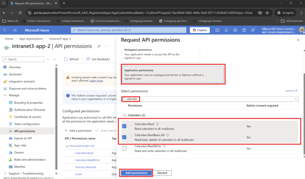This screenshot has height=179, width=305.
Task: Pin the intranet3-app-2 blade
Action: pos(99,46)
